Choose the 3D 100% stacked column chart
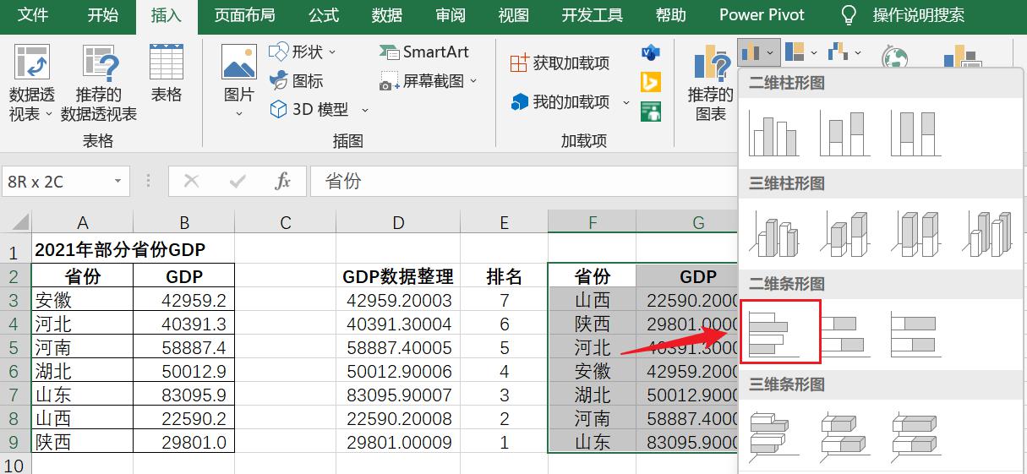1027x474 pixels. 916,234
